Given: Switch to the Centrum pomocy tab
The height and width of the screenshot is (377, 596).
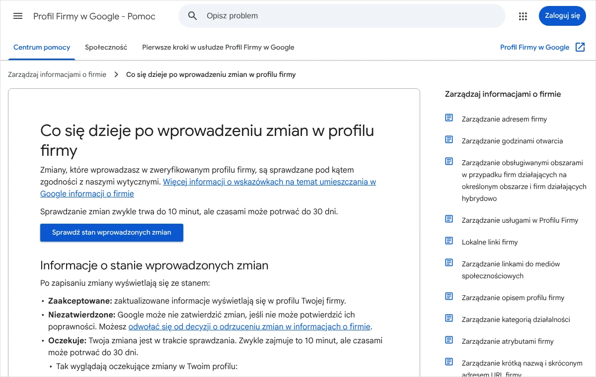Looking at the screenshot, I should [x=42, y=48].
